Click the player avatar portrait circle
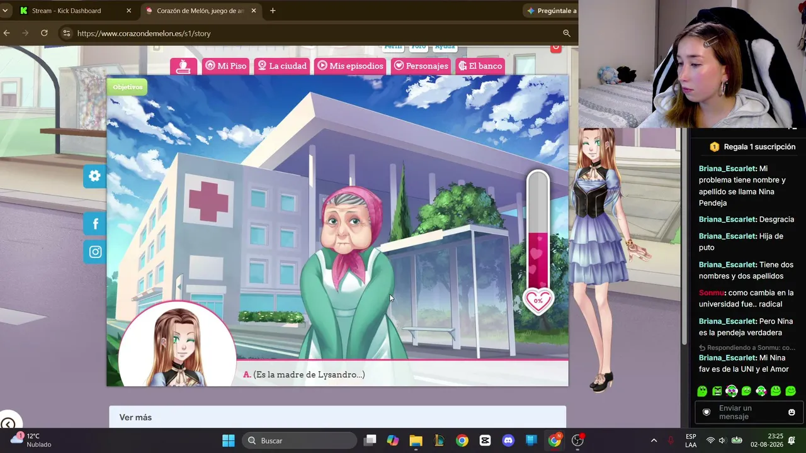This screenshot has height=453, width=806. [x=177, y=344]
